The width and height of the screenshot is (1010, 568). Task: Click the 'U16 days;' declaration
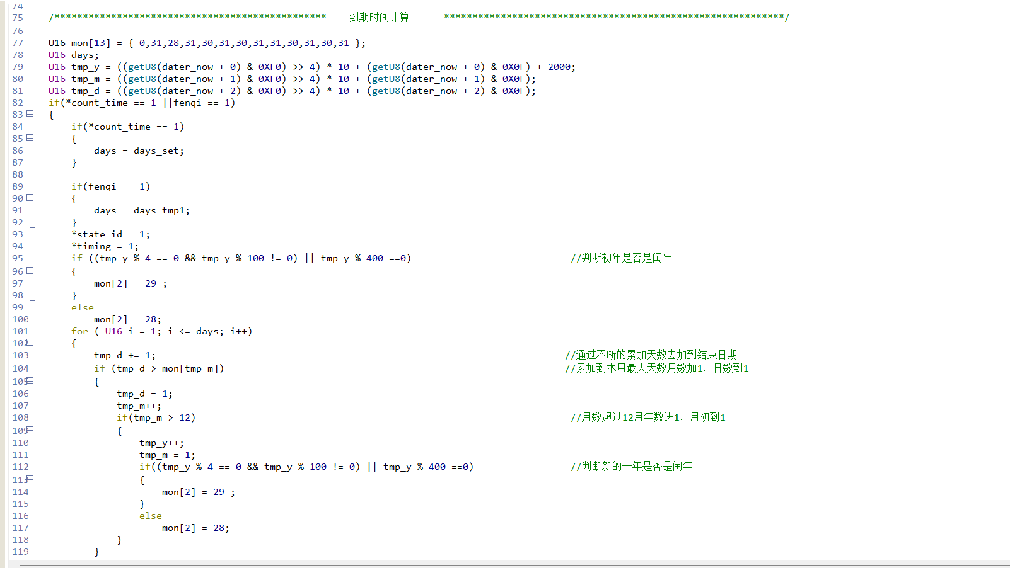(x=74, y=55)
